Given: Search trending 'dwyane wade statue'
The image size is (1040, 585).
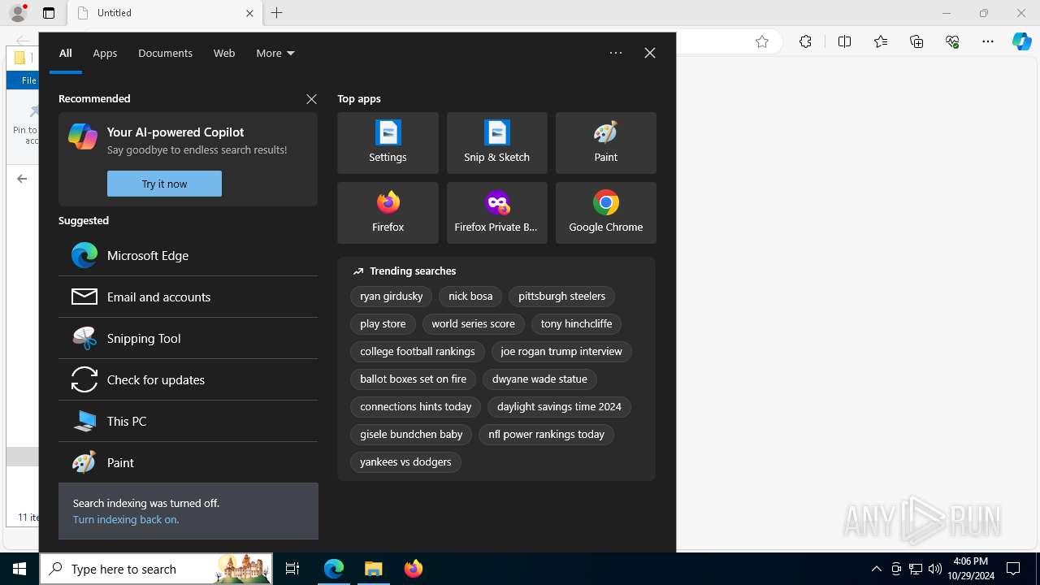Looking at the screenshot, I should [539, 379].
